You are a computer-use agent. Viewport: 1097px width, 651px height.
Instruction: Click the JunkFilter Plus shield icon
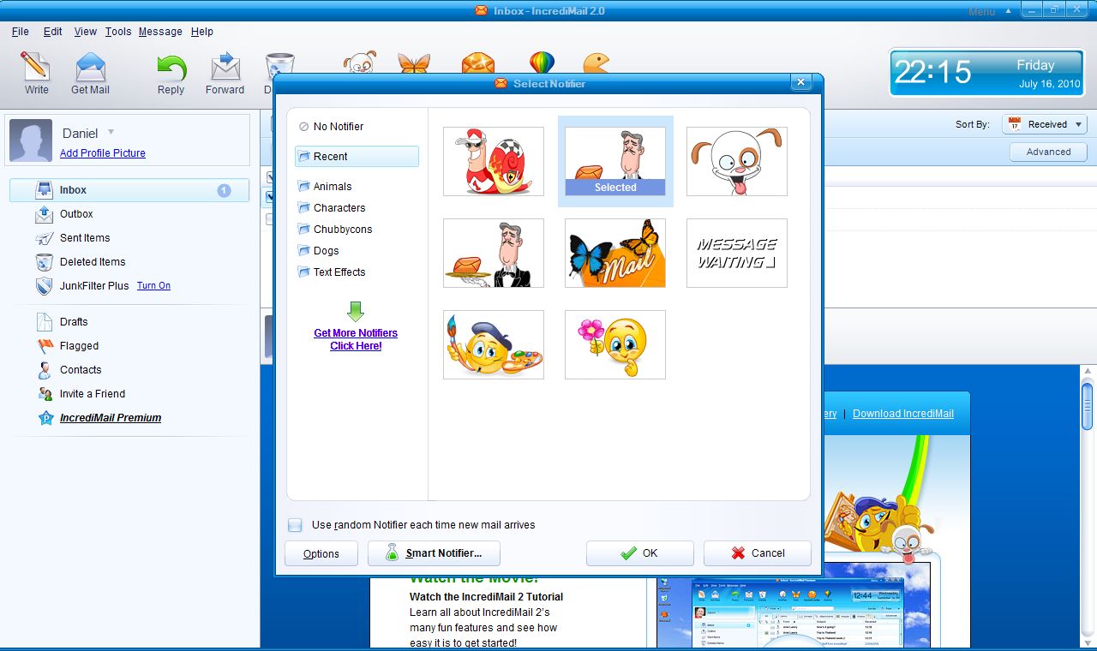point(45,286)
